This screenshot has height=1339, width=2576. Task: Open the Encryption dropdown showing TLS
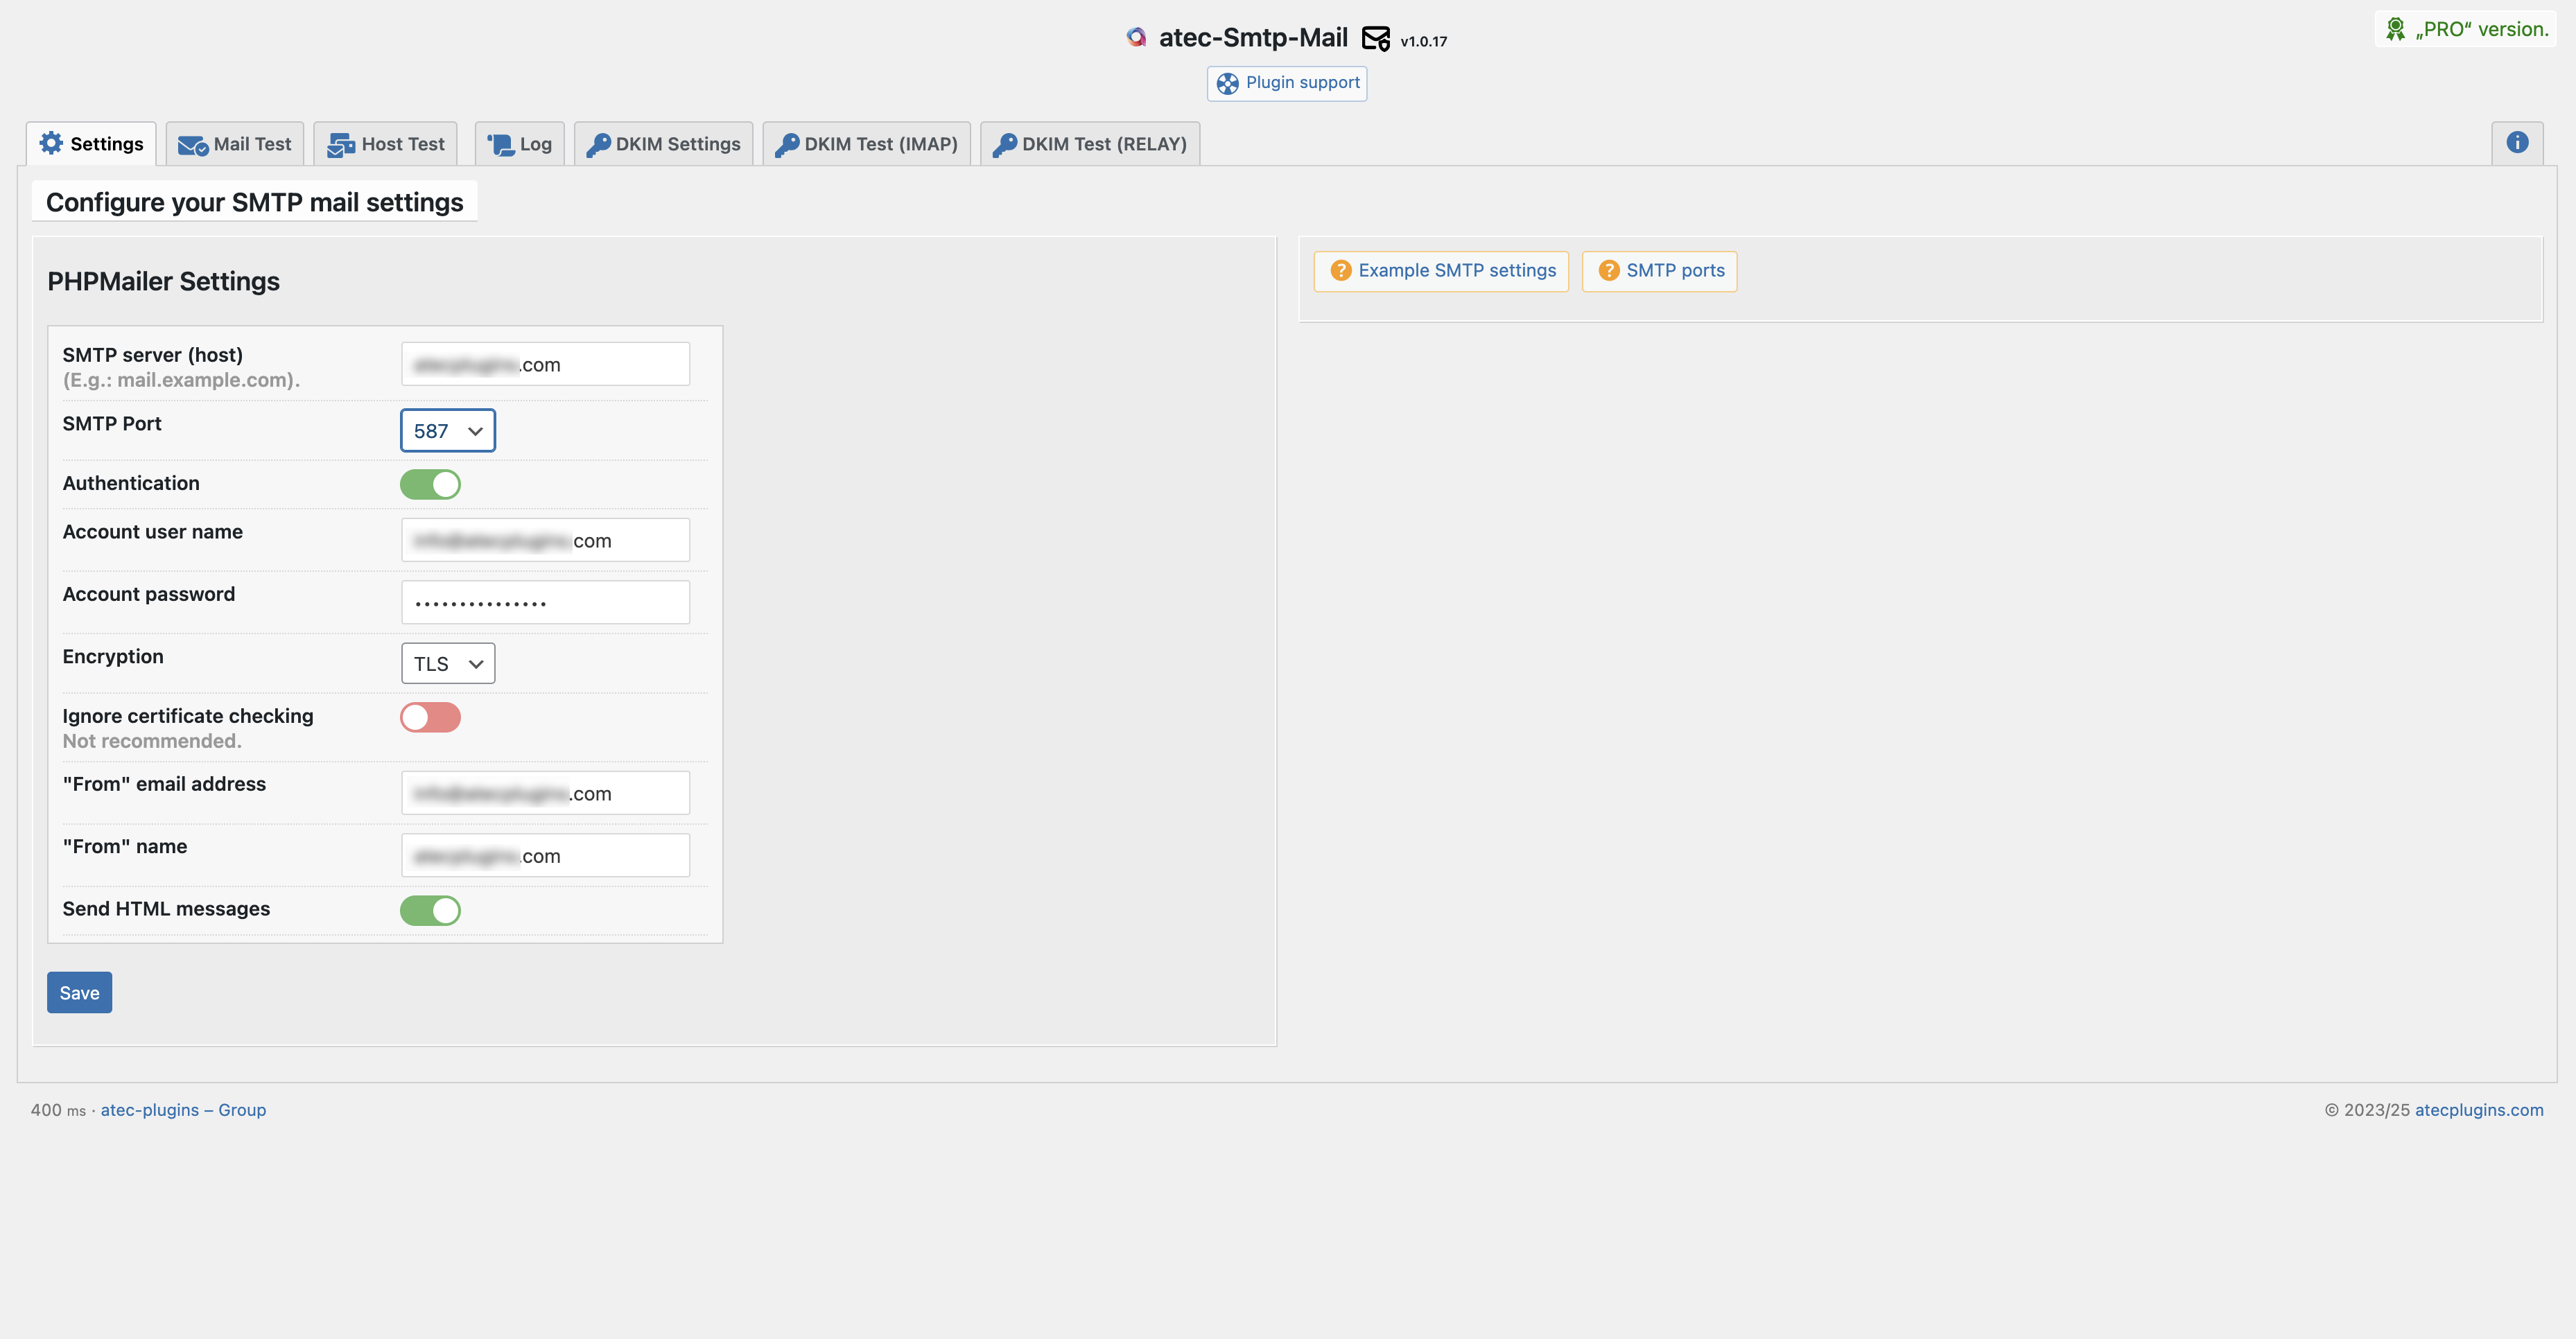point(448,664)
